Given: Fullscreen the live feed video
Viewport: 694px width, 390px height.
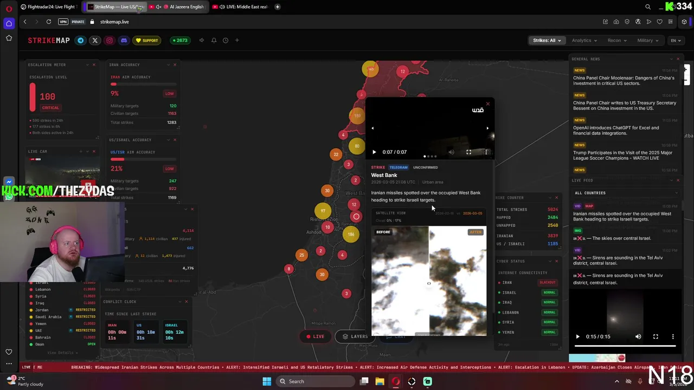Looking at the screenshot, I should point(656,336).
